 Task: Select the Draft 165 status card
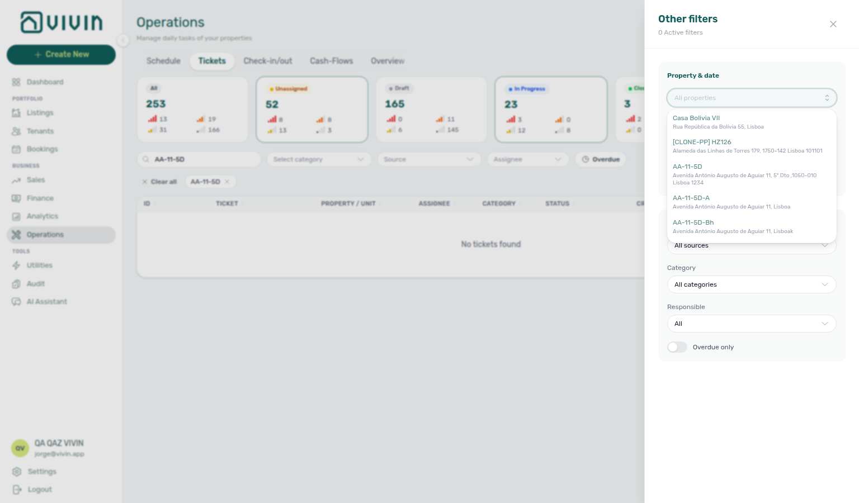click(432, 110)
